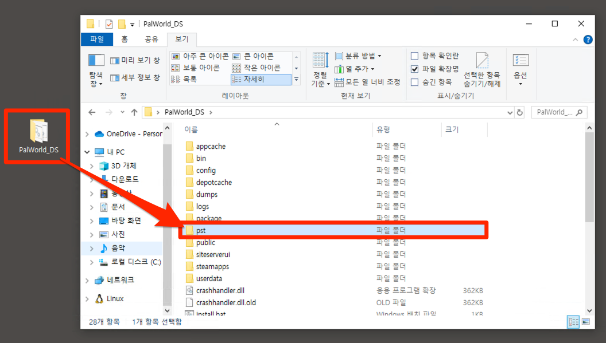
Task: Select details (자세히) layout
Action: [261, 79]
